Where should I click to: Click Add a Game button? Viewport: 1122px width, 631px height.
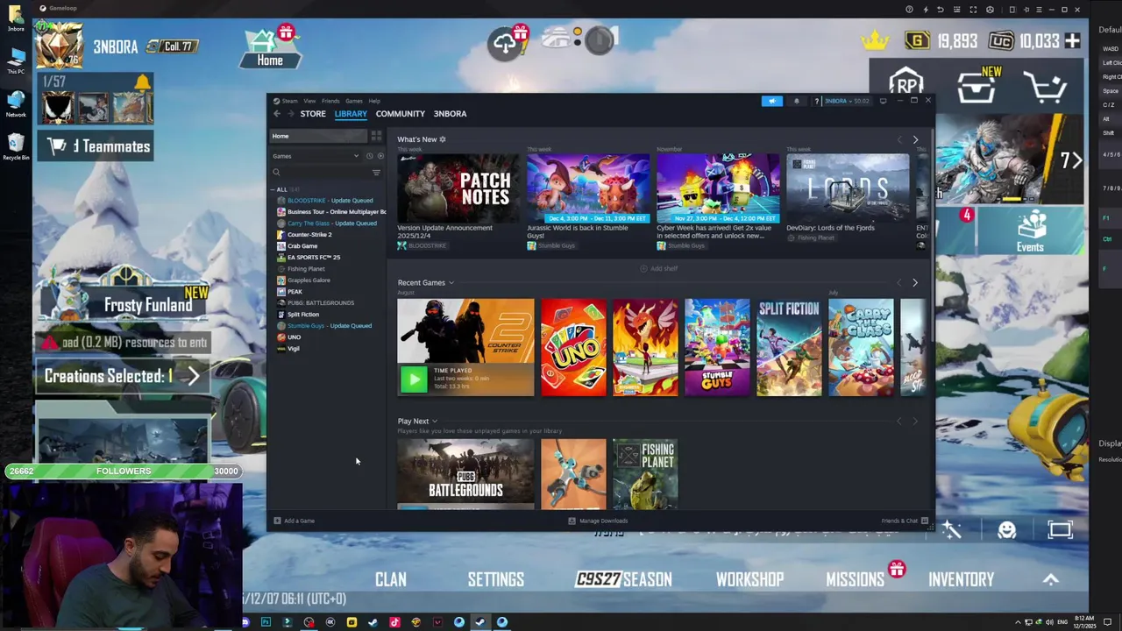point(294,521)
